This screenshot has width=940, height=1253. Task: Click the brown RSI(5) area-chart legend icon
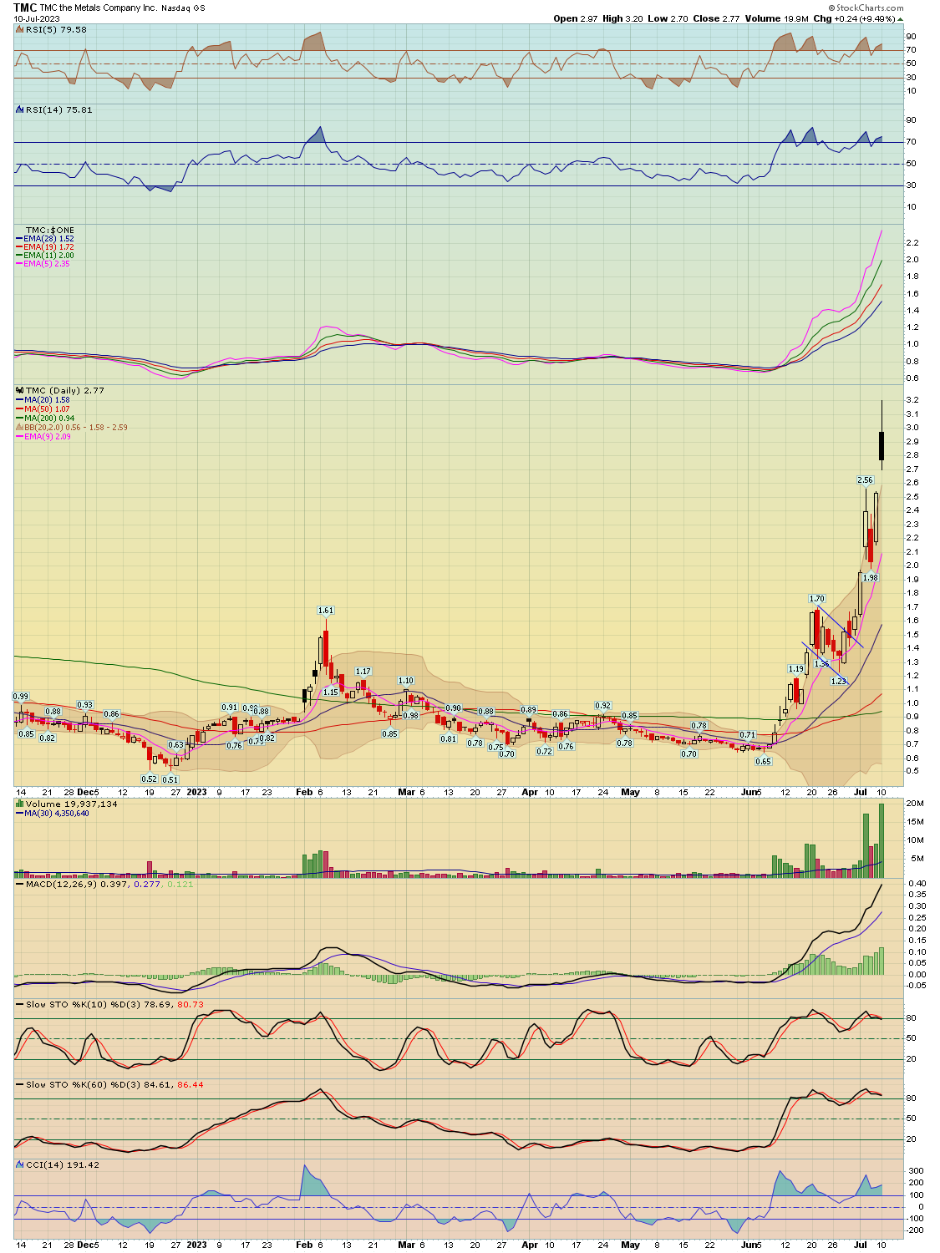20,29
